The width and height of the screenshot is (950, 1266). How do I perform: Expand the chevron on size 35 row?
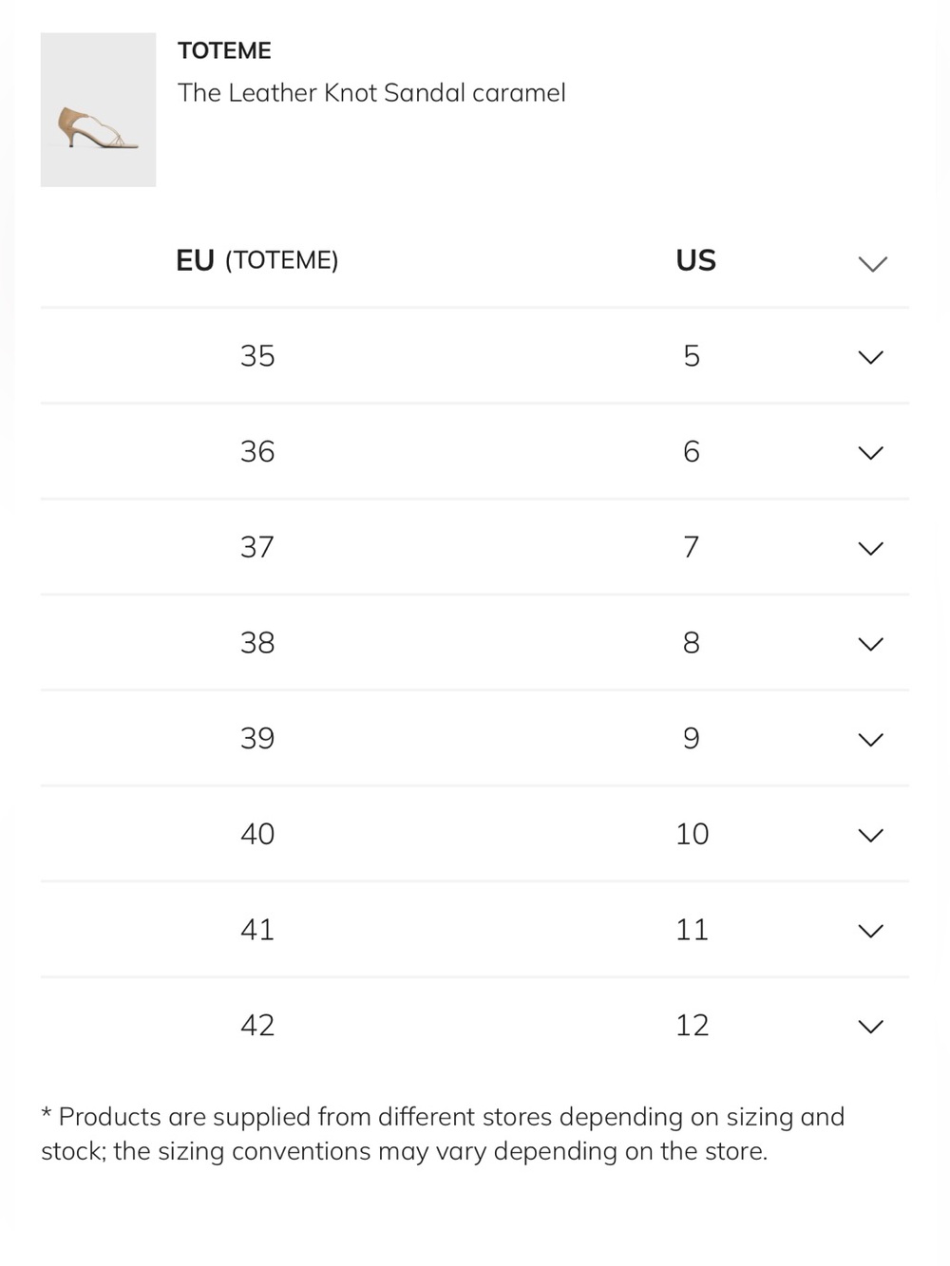870,357
